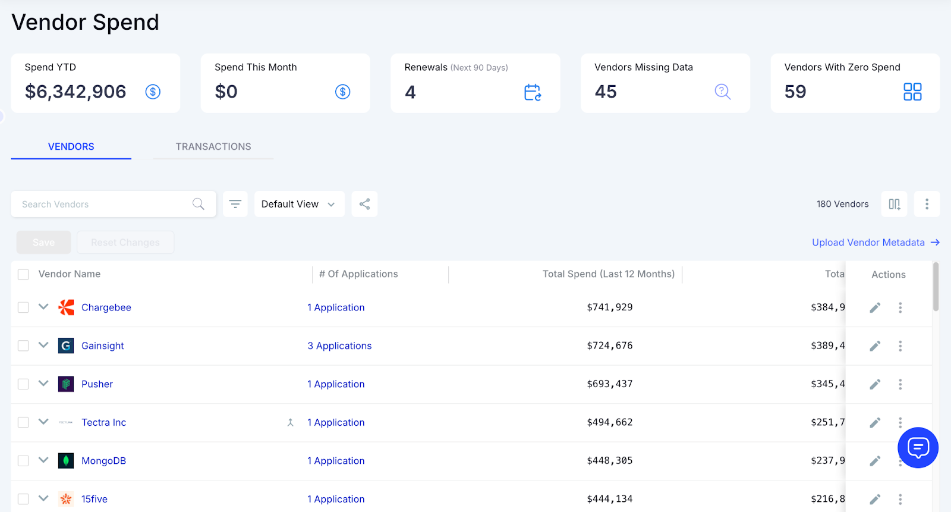Image resolution: width=951 pixels, height=512 pixels.
Task: Open the filter options icon
Action: tap(235, 204)
